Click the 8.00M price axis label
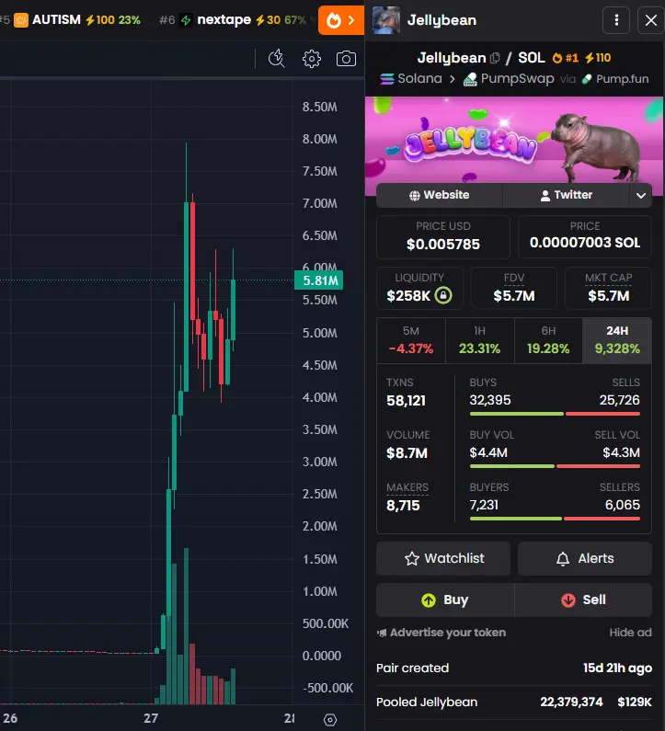 coord(319,139)
